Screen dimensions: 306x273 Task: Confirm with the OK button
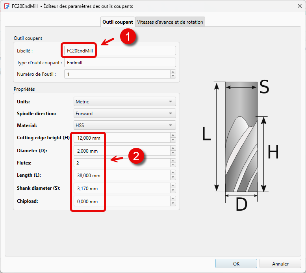[236, 264]
